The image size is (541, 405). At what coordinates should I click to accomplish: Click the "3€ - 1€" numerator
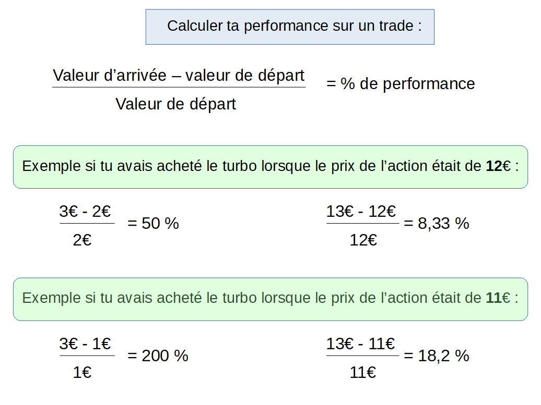85,344
